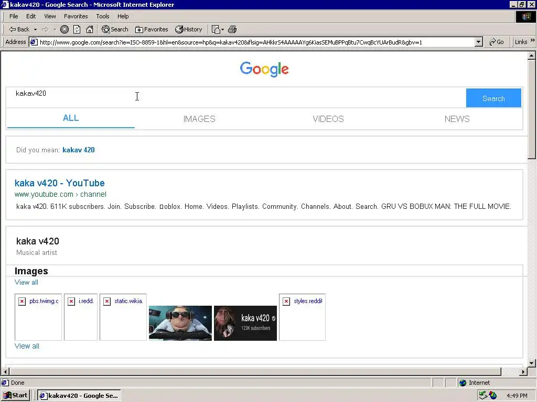Click the page icon in the Address bar
This screenshot has height=402, width=537.
coord(34,42)
